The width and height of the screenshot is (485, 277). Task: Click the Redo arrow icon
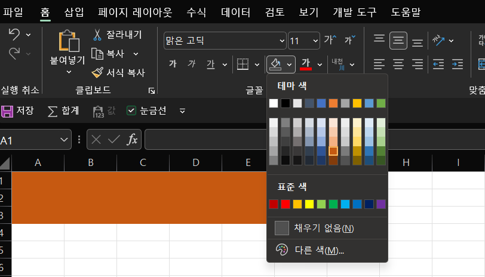pyautogui.click(x=14, y=54)
